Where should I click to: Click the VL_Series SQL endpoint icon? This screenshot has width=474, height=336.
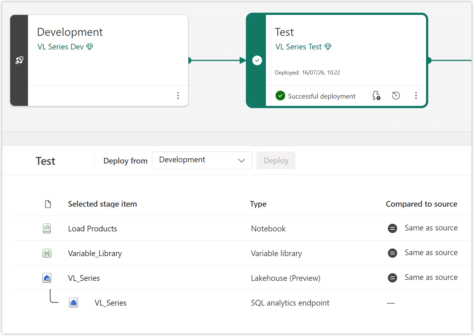74,303
